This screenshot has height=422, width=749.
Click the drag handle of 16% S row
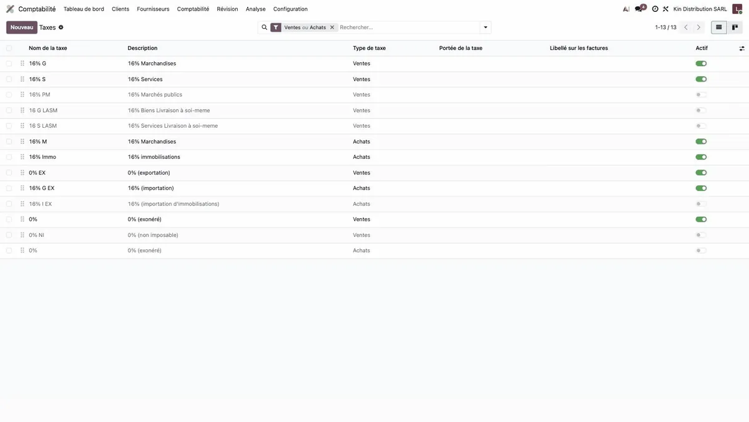pos(22,79)
